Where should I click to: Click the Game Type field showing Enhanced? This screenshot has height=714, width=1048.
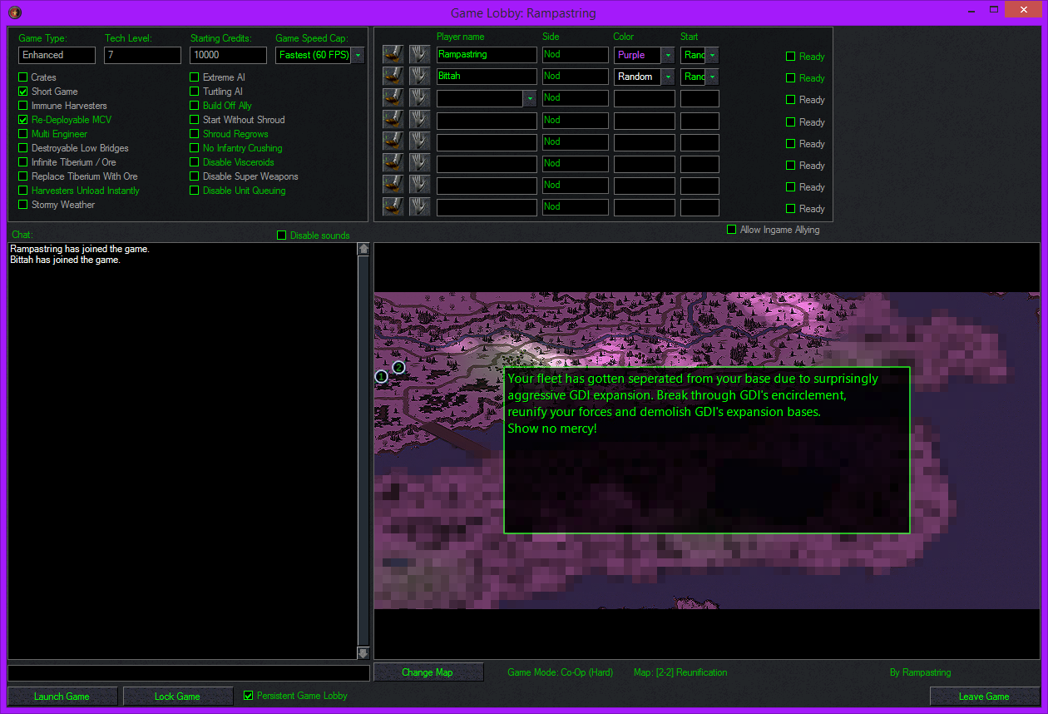pyautogui.click(x=57, y=55)
